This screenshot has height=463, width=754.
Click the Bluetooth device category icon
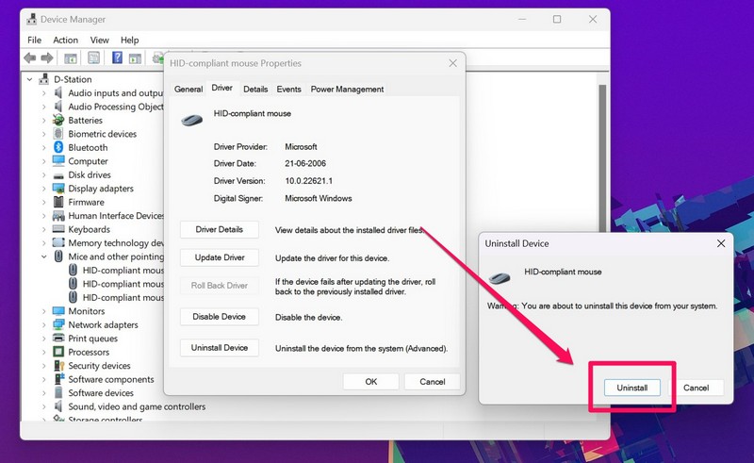58,147
